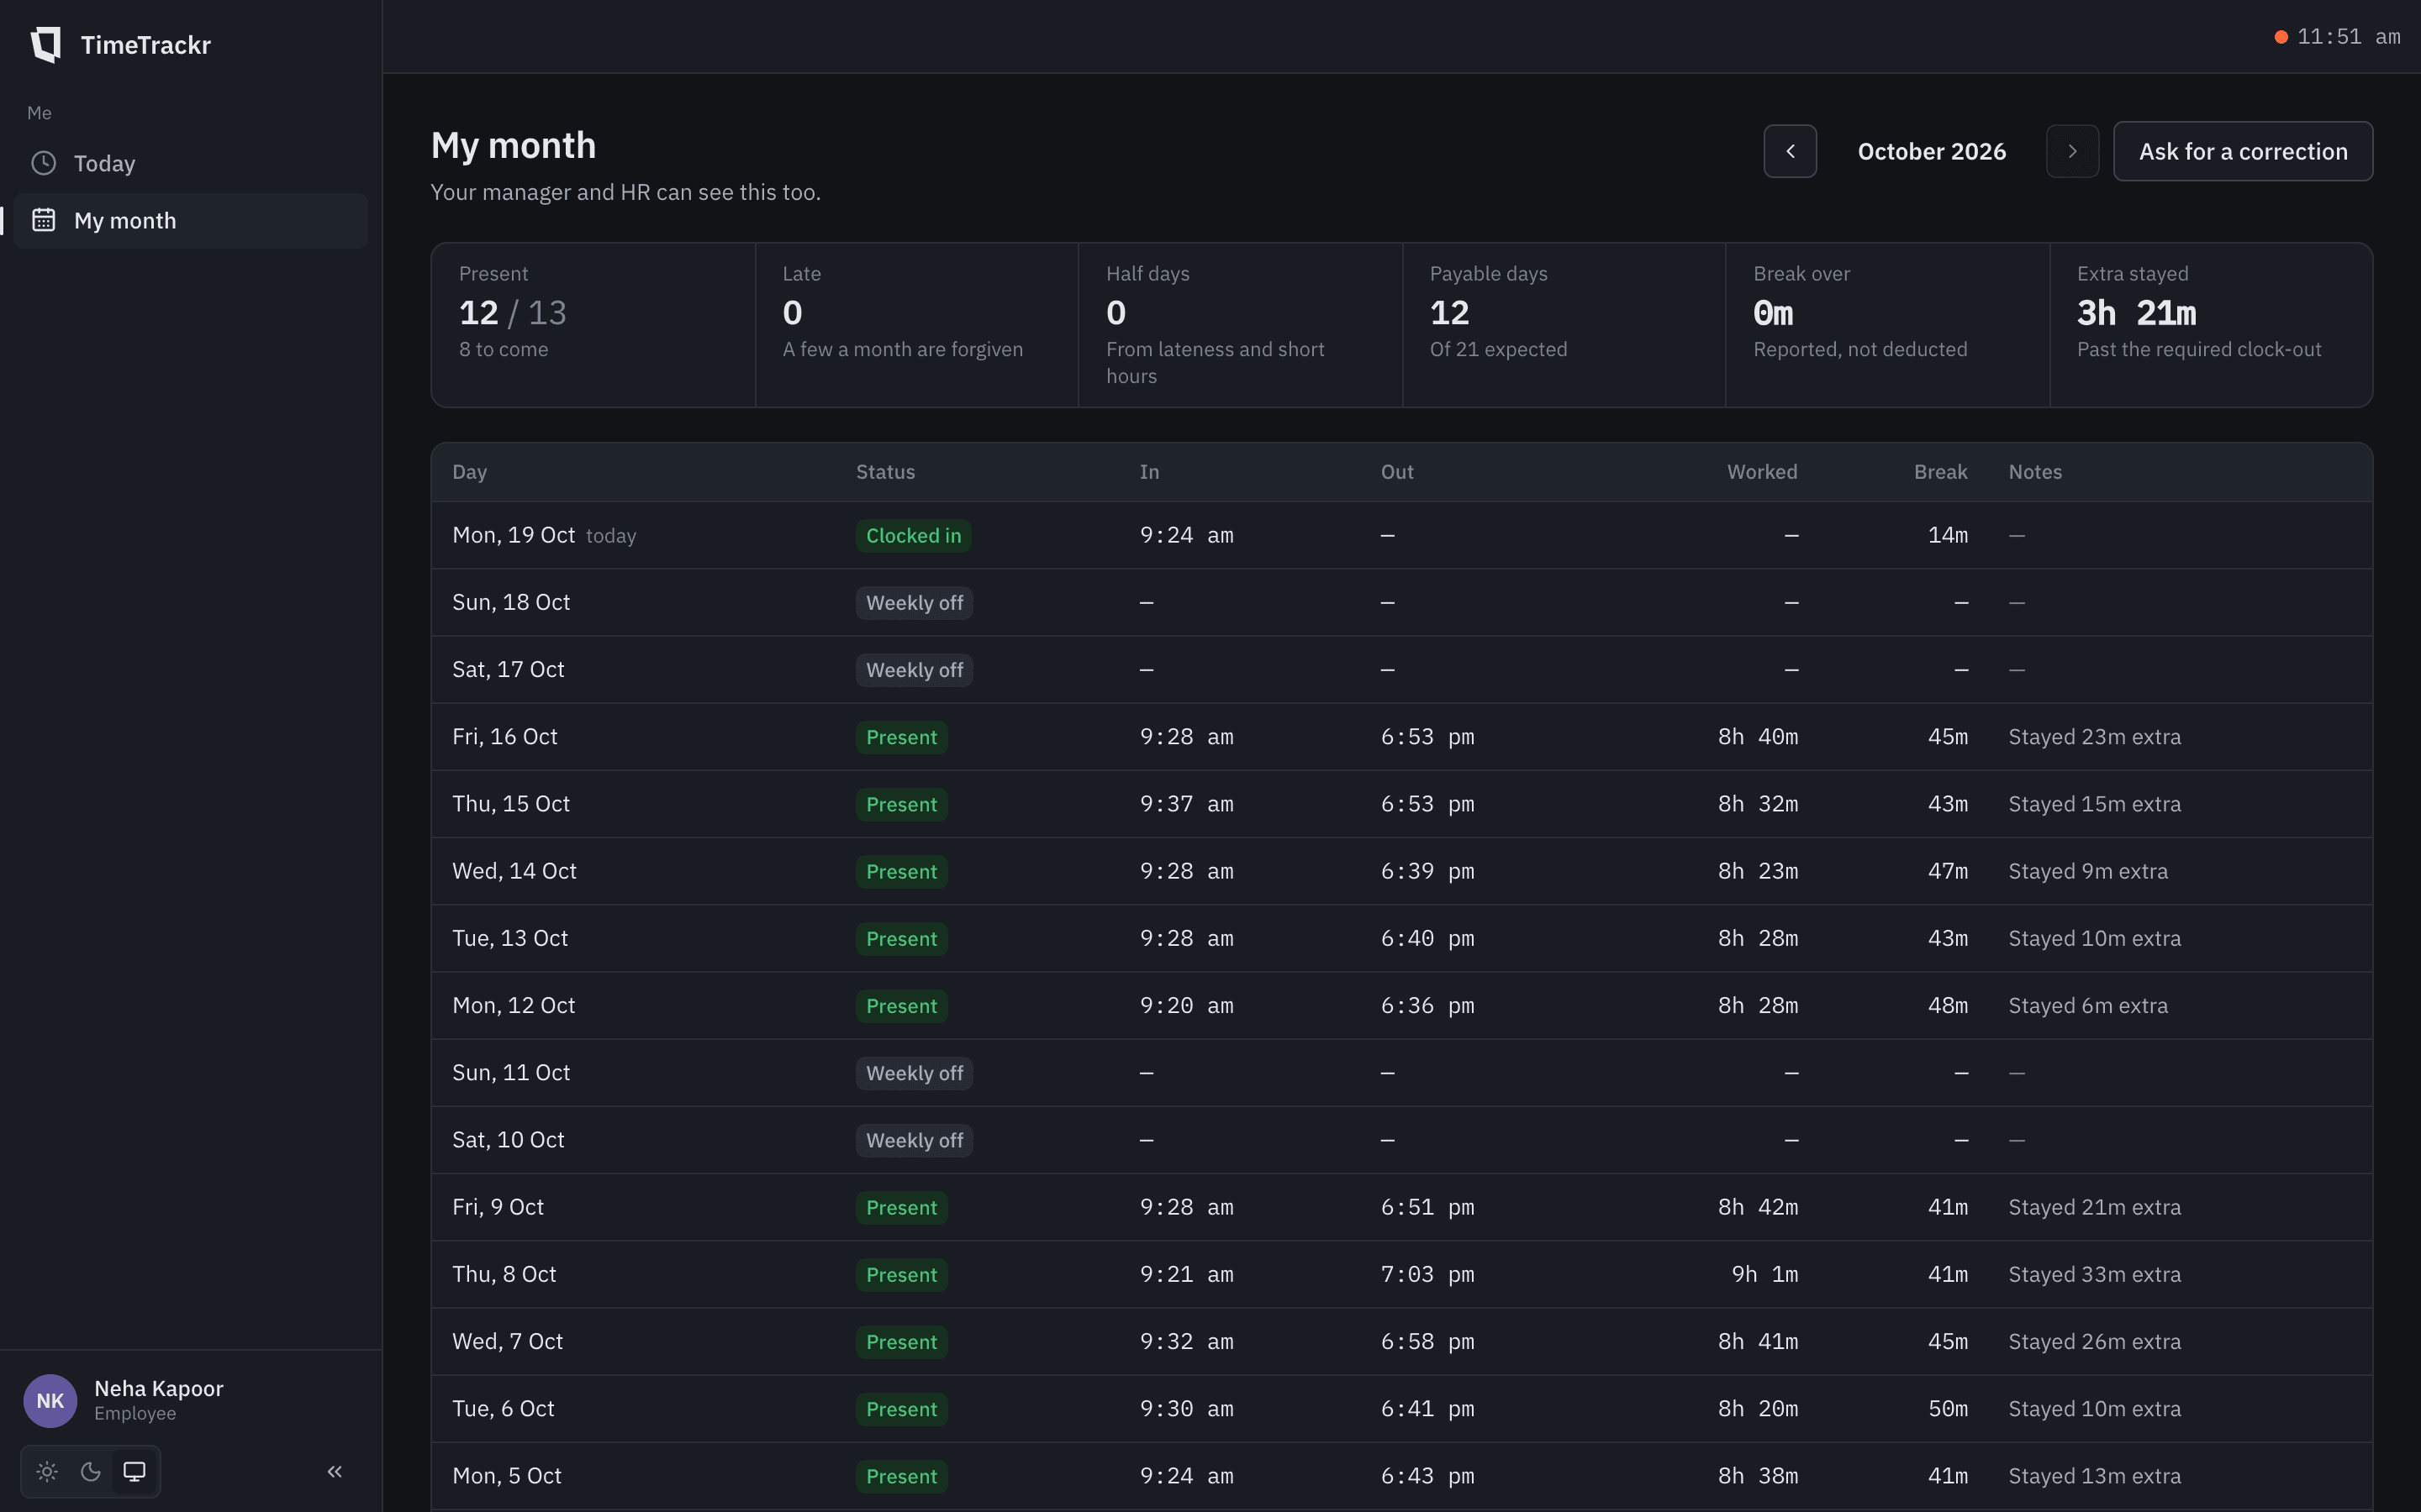
Task: Click the Break over 0m value
Action: (1773, 313)
